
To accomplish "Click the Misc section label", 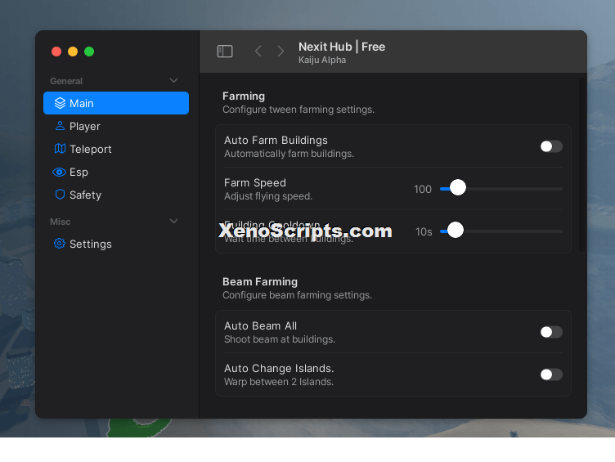I will click(60, 222).
